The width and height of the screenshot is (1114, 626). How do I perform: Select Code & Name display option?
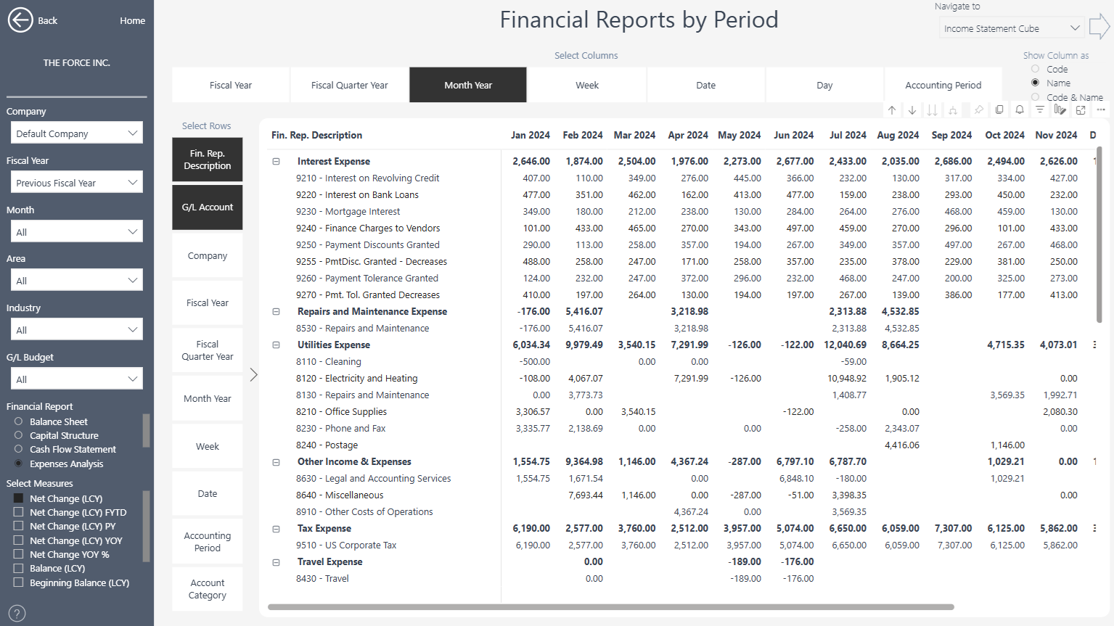[x=1036, y=96]
